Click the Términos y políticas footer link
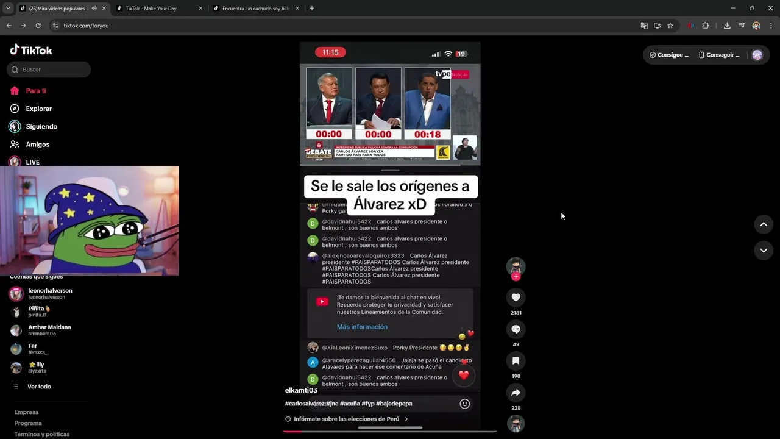The width and height of the screenshot is (780, 439). pyautogui.click(x=42, y=434)
